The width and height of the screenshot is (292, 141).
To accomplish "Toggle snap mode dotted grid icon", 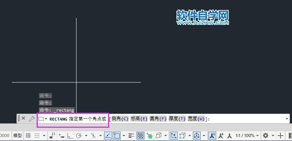I will 37,136.
